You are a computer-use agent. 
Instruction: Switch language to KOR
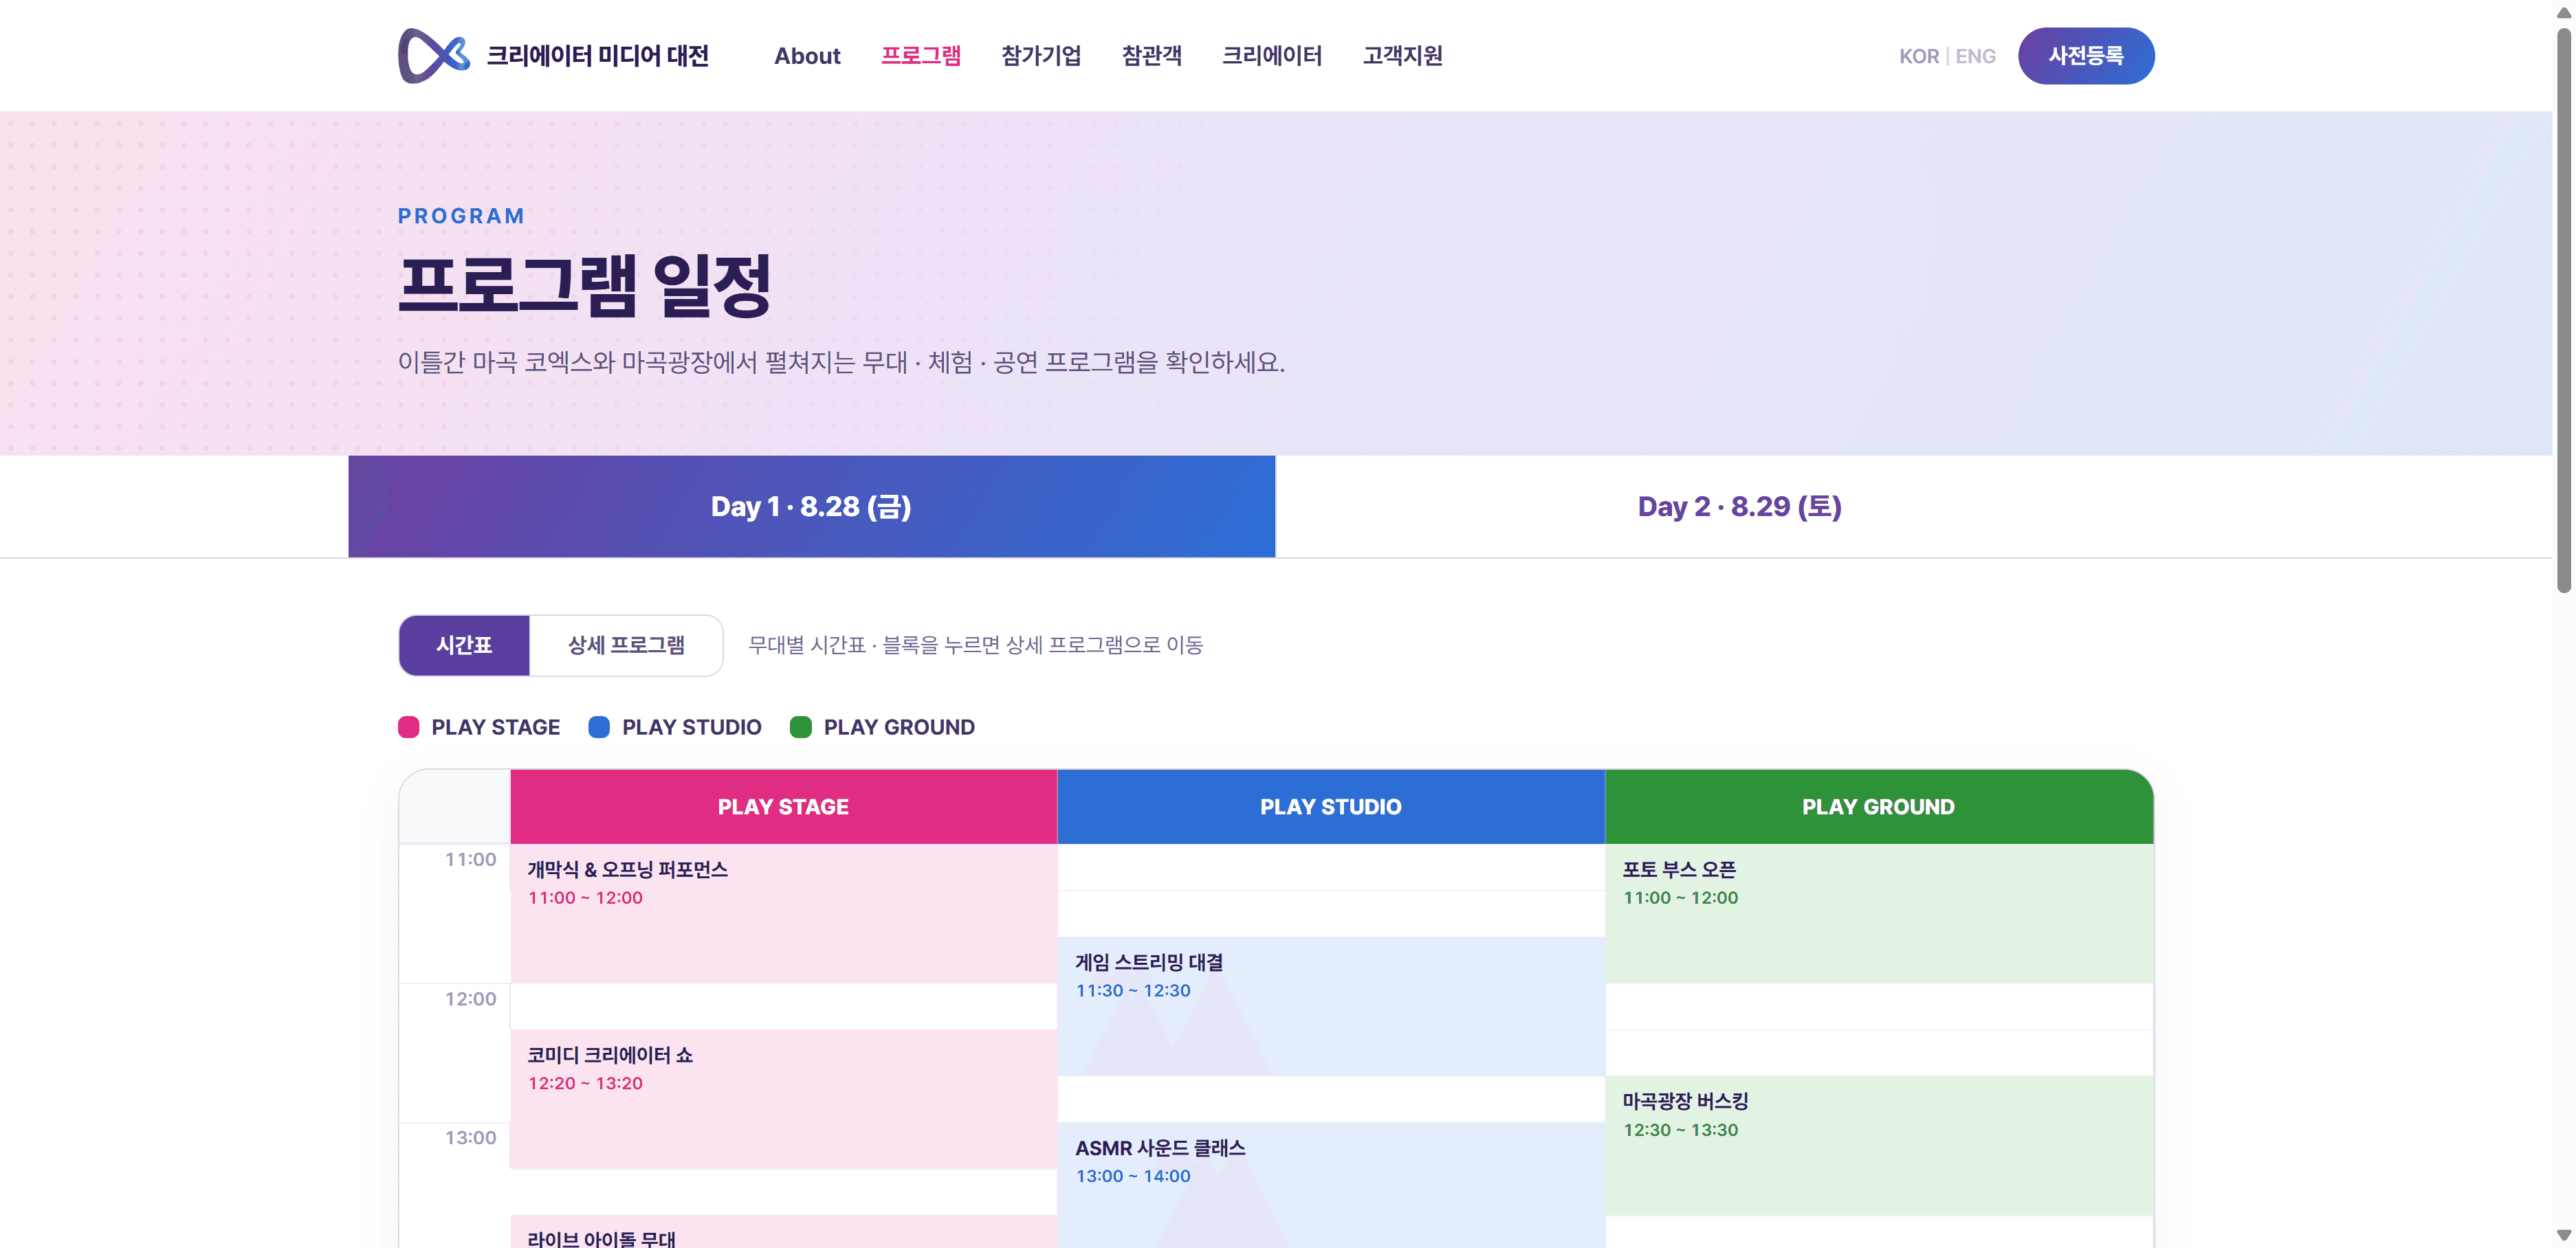click(1918, 56)
